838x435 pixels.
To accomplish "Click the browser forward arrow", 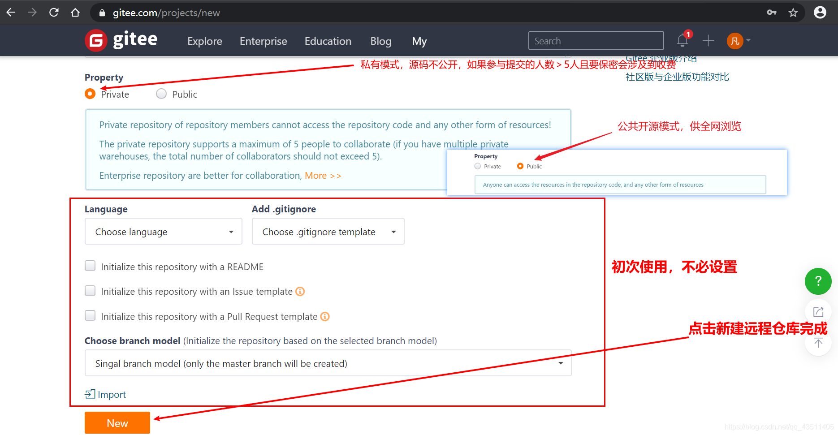I will [x=32, y=13].
